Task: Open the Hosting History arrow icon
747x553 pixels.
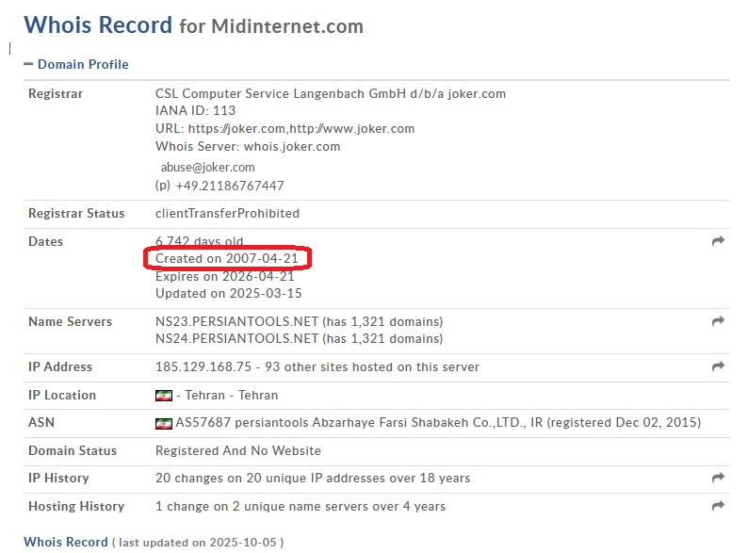Action: [x=718, y=506]
